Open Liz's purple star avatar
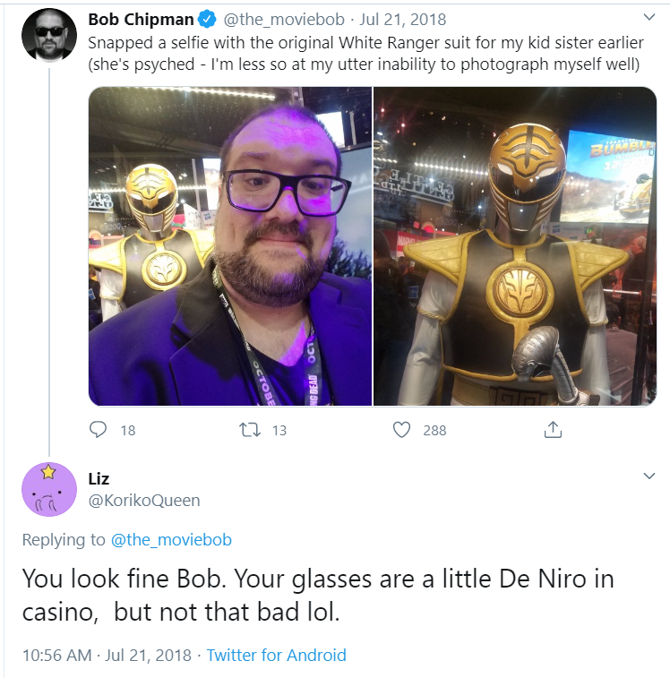 click(x=49, y=489)
